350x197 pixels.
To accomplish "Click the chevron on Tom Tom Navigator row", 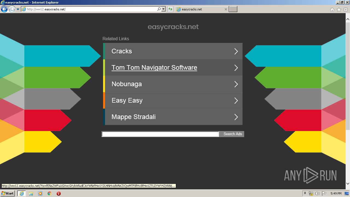I will (236, 68).
